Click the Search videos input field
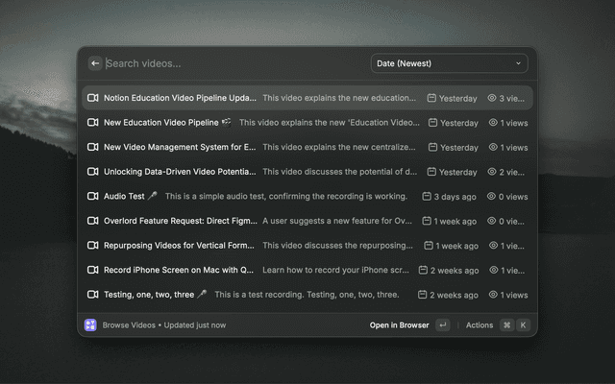This screenshot has height=384, width=615. coord(231,63)
